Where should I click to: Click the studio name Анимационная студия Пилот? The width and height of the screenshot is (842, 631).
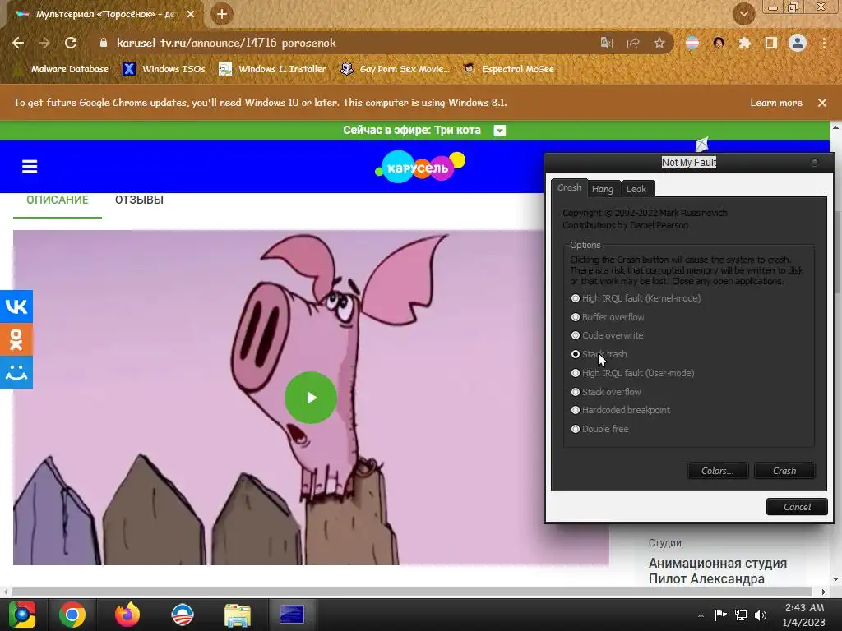pos(717,571)
